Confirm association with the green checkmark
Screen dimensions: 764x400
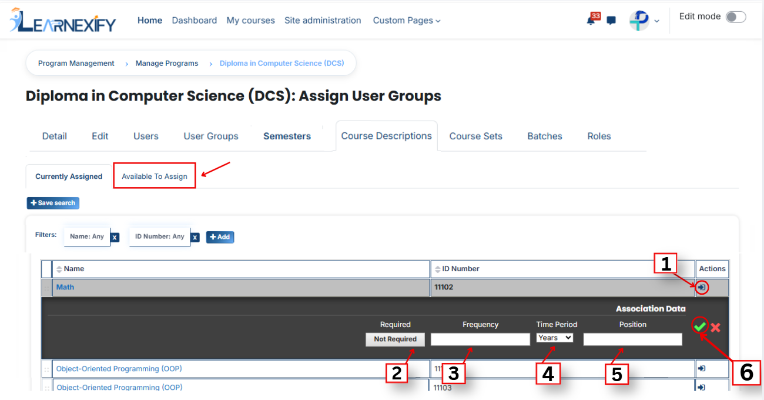pos(700,327)
